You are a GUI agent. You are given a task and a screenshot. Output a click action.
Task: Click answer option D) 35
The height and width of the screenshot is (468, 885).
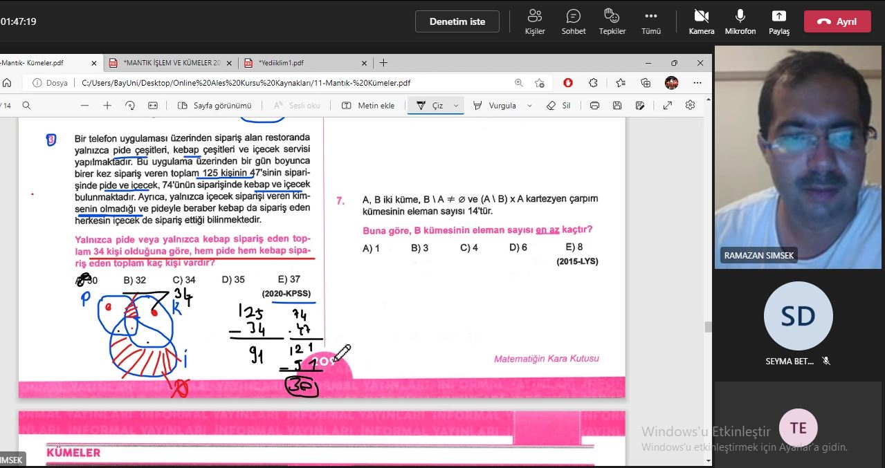click(233, 280)
